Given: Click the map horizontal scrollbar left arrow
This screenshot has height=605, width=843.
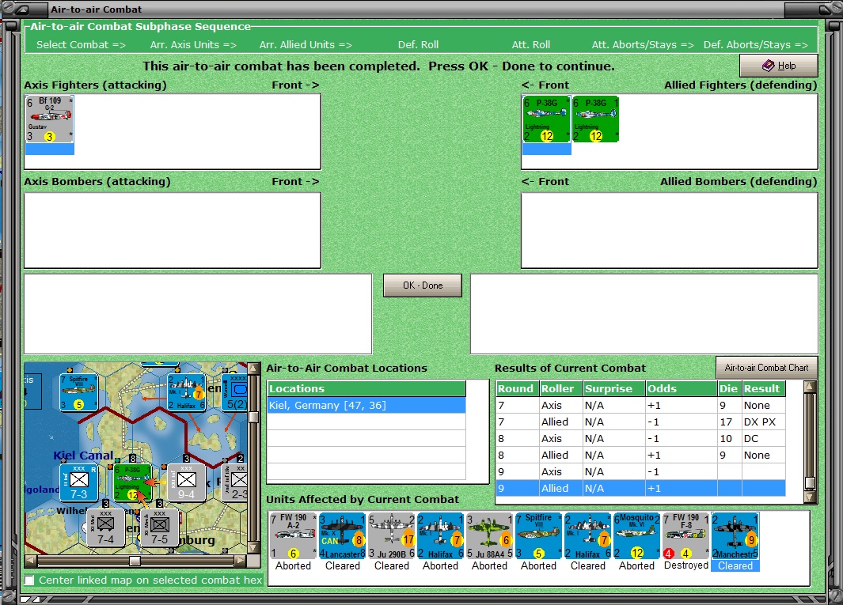Looking at the screenshot, I should (31, 561).
